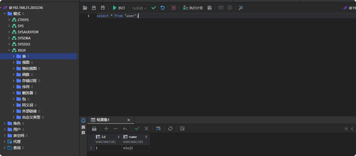Expand the SYSDBA schema
The height and width of the screenshot is (156, 356).
(9, 38)
